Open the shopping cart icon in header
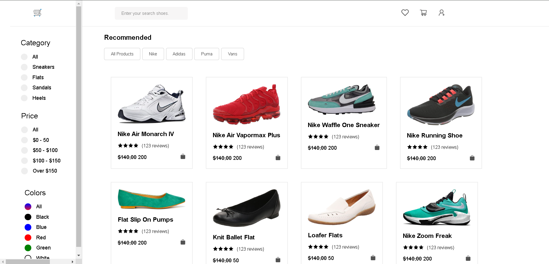Screen dimensions: 549x264 click(423, 12)
